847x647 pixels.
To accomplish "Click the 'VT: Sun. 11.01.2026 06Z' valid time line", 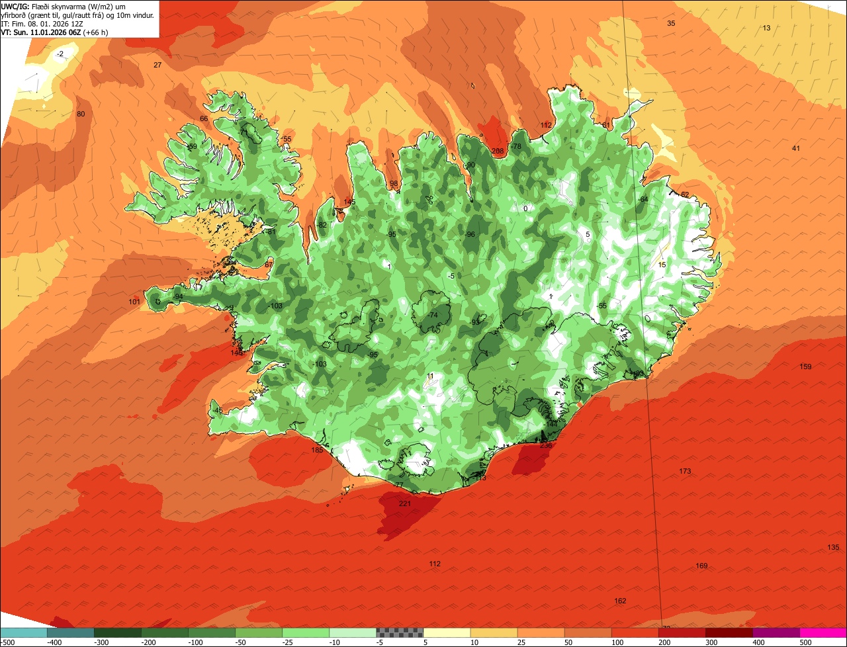I will pyautogui.click(x=54, y=32).
